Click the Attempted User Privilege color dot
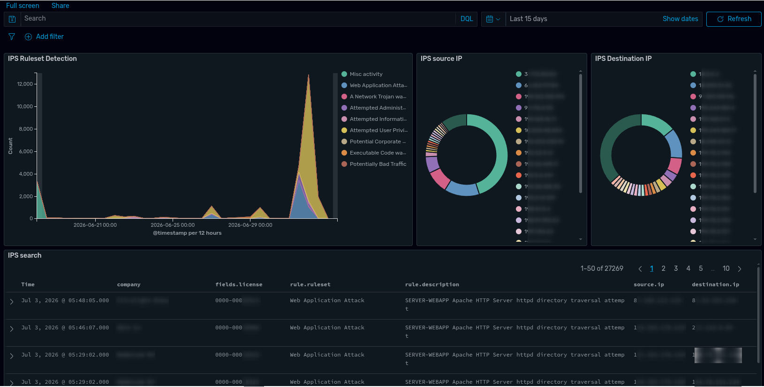Image resolution: width=764 pixels, height=387 pixels. 344,130
